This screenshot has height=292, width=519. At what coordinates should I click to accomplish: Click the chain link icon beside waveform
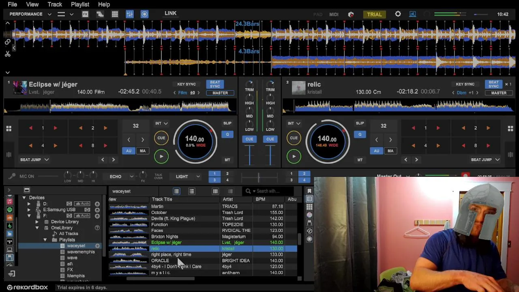(x=7, y=42)
